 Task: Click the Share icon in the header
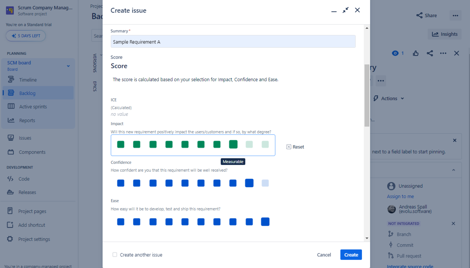(419, 15)
